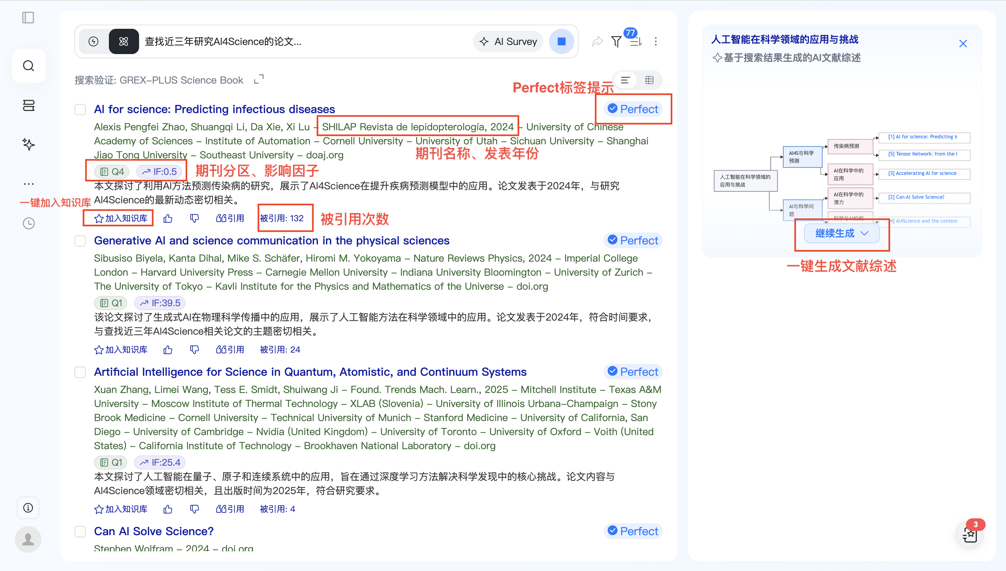Close the AI literature review panel
1006x571 pixels.
(963, 44)
